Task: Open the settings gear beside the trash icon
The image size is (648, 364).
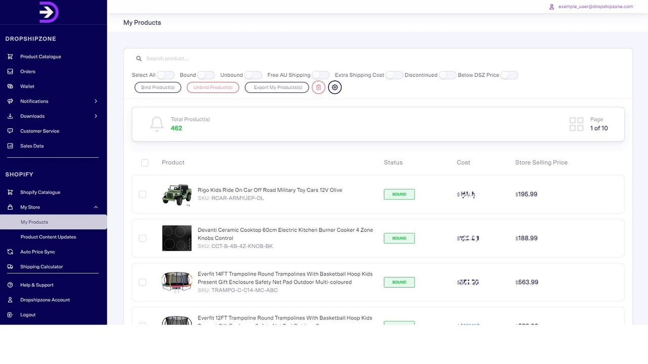Action: pyautogui.click(x=335, y=87)
